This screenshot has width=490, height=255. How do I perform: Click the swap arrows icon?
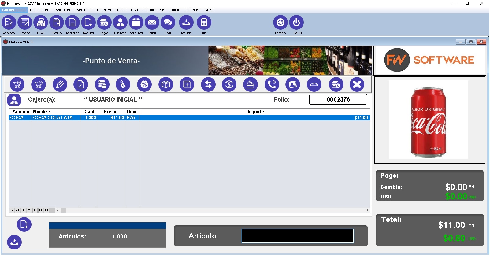coord(208,84)
